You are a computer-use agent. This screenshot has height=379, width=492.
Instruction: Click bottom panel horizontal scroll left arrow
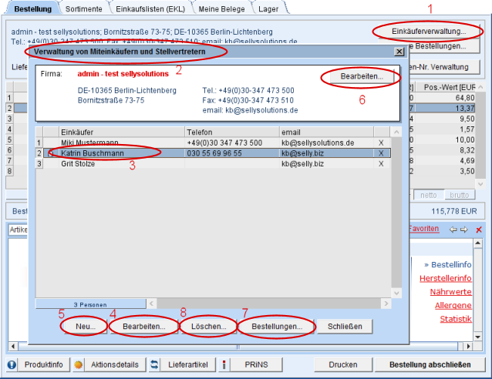pos(13,347)
